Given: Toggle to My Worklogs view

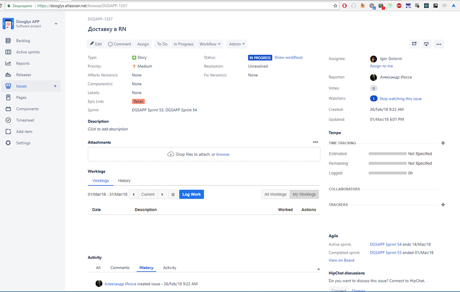Looking at the screenshot, I should (304, 195).
